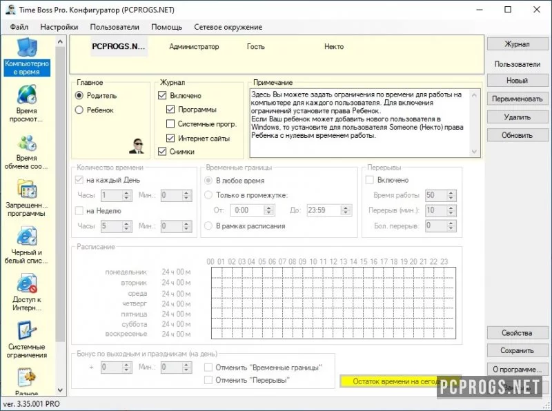Click the Сохранить button

pyautogui.click(x=517, y=350)
